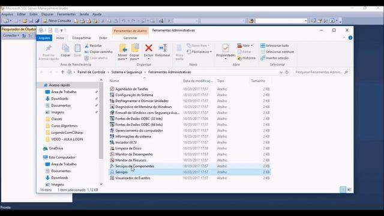This screenshot has width=384, height=216.
Task: Open the Fácil acesso dropdown
Action: pyautogui.click(x=199, y=52)
